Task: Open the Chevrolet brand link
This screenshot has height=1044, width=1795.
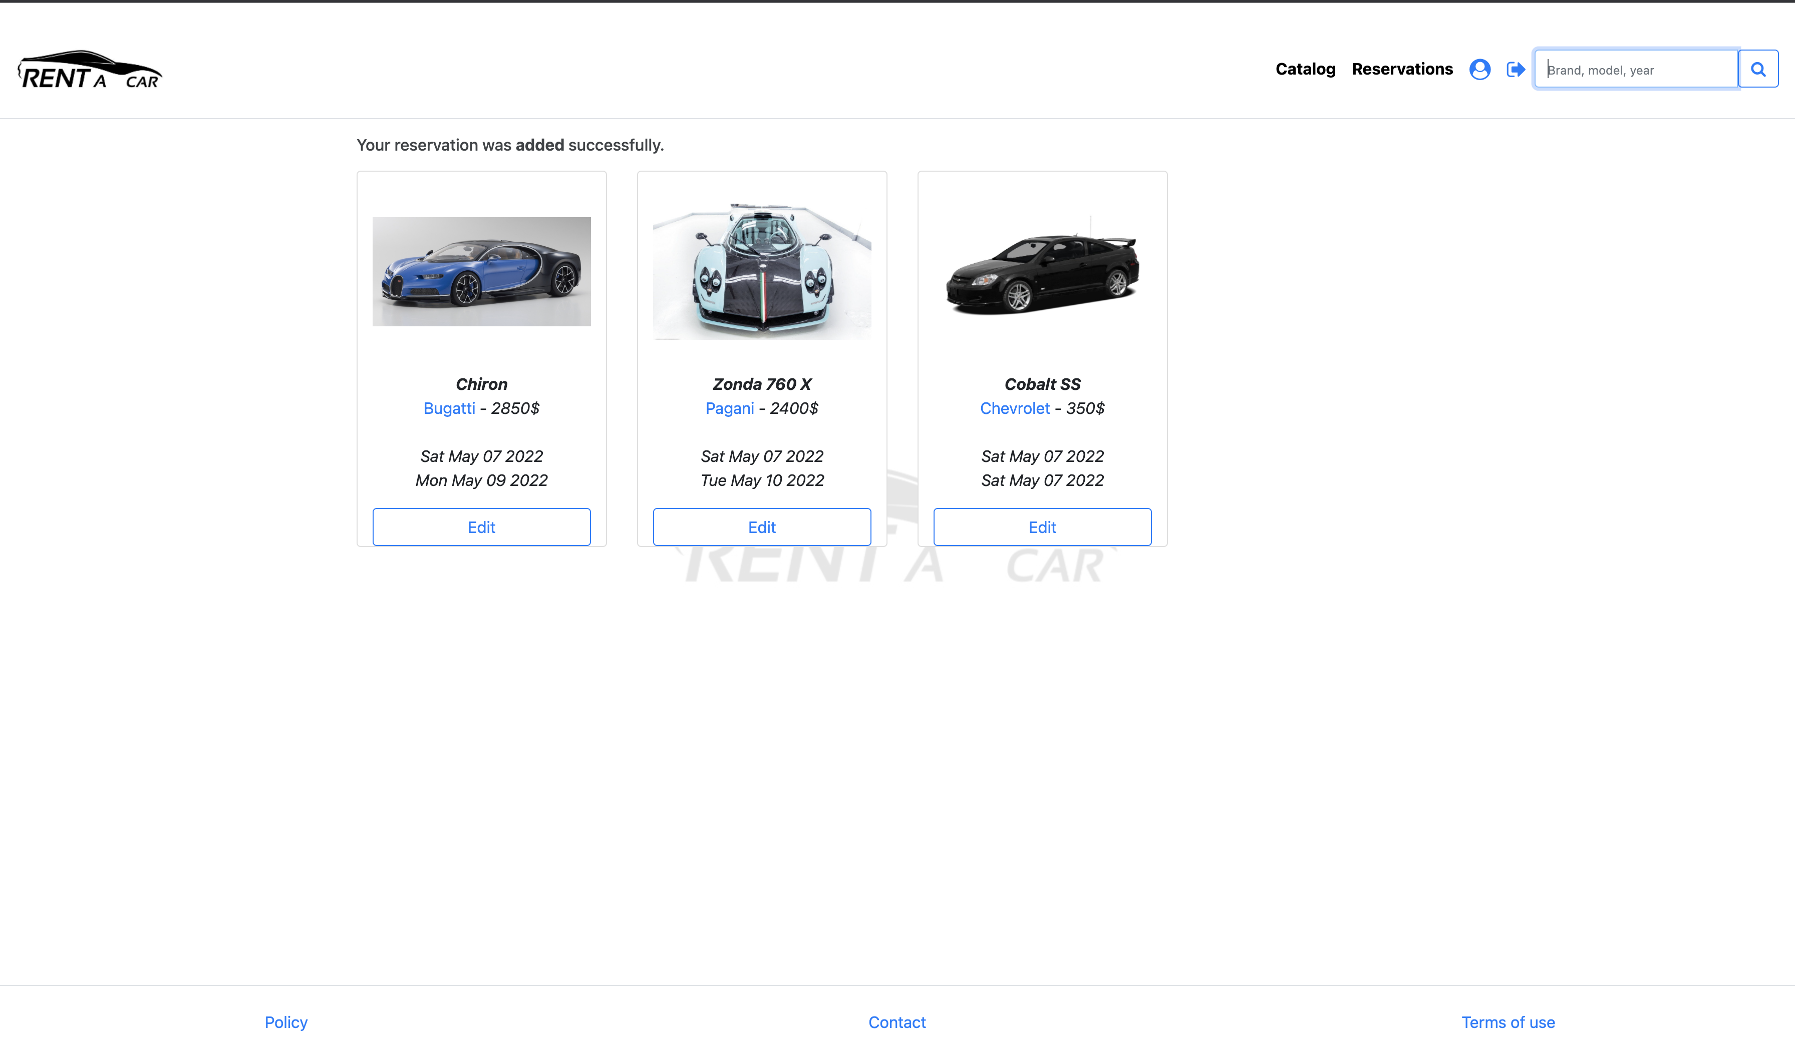Action: [1014, 408]
